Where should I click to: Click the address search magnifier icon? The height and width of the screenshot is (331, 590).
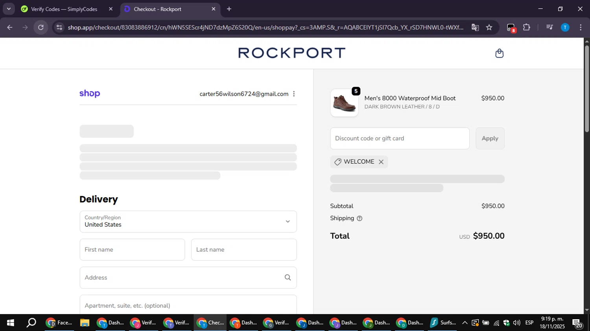pos(288,278)
